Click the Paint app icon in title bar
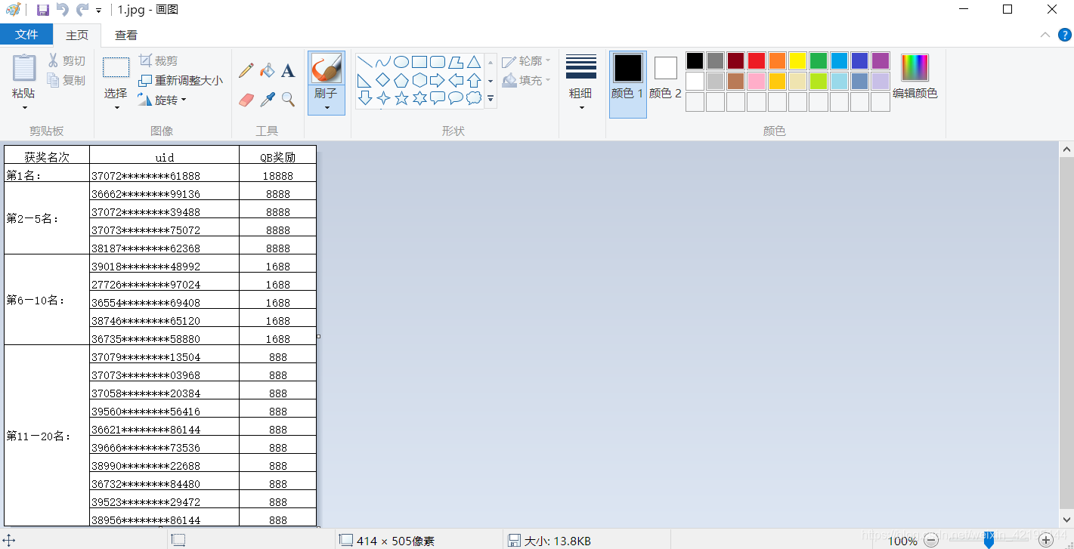Screen dimensions: 1074x549 pos(13,10)
